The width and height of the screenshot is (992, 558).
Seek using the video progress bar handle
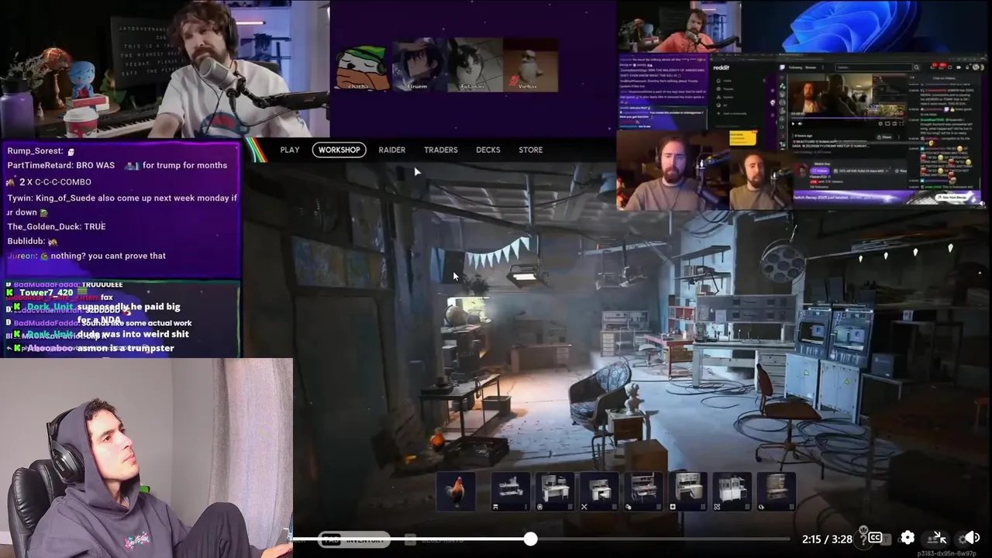tap(530, 539)
